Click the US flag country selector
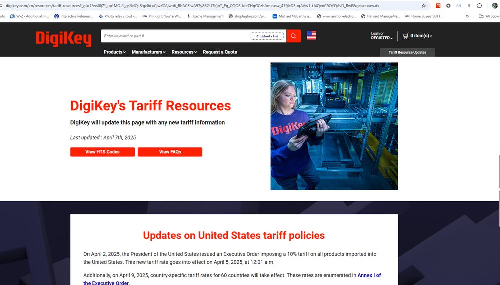500x285 pixels. pyautogui.click(x=311, y=35)
